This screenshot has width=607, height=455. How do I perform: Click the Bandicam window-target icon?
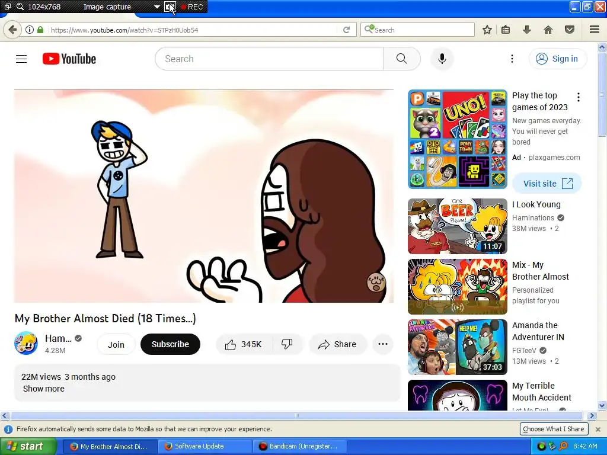click(x=7, y=7)
